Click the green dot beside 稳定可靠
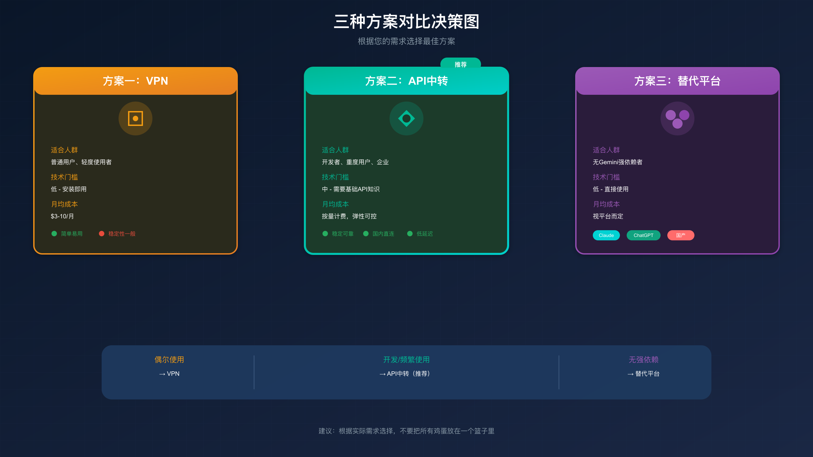The width and height of the screenshot is (813, 457). 325,234
